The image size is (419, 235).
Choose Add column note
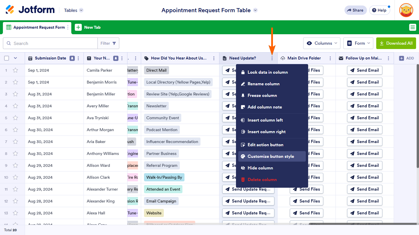point(272,107)
